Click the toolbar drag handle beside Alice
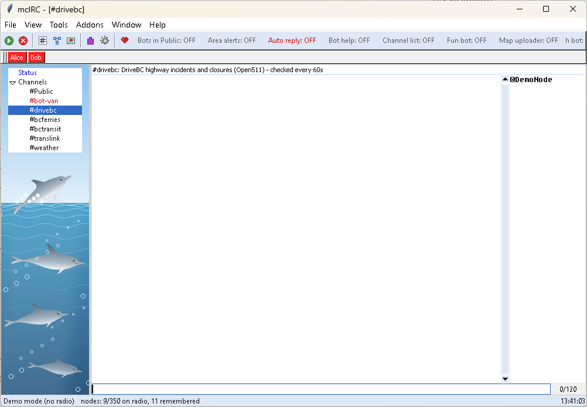 pos(5,57)
